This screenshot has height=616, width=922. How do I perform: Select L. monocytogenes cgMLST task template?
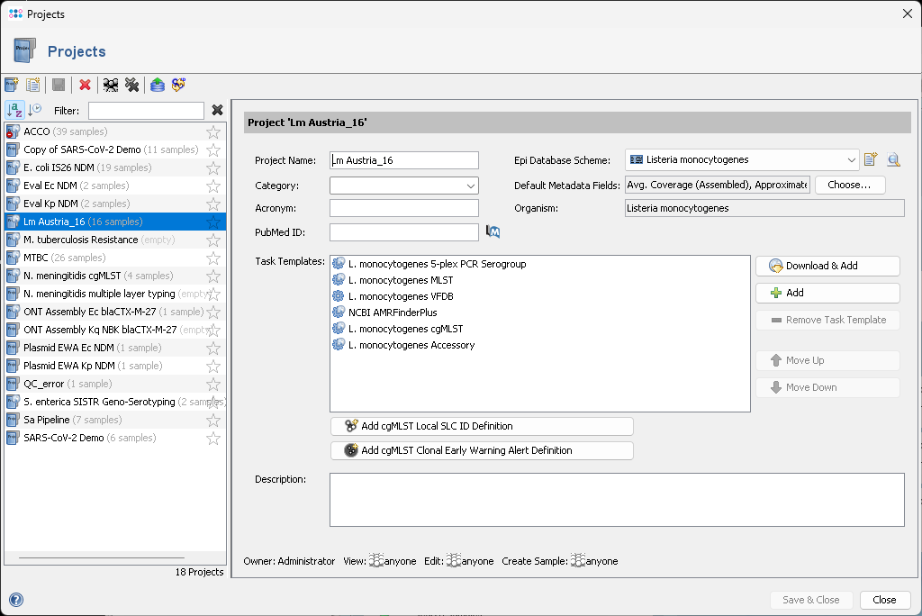coord(405,329)
